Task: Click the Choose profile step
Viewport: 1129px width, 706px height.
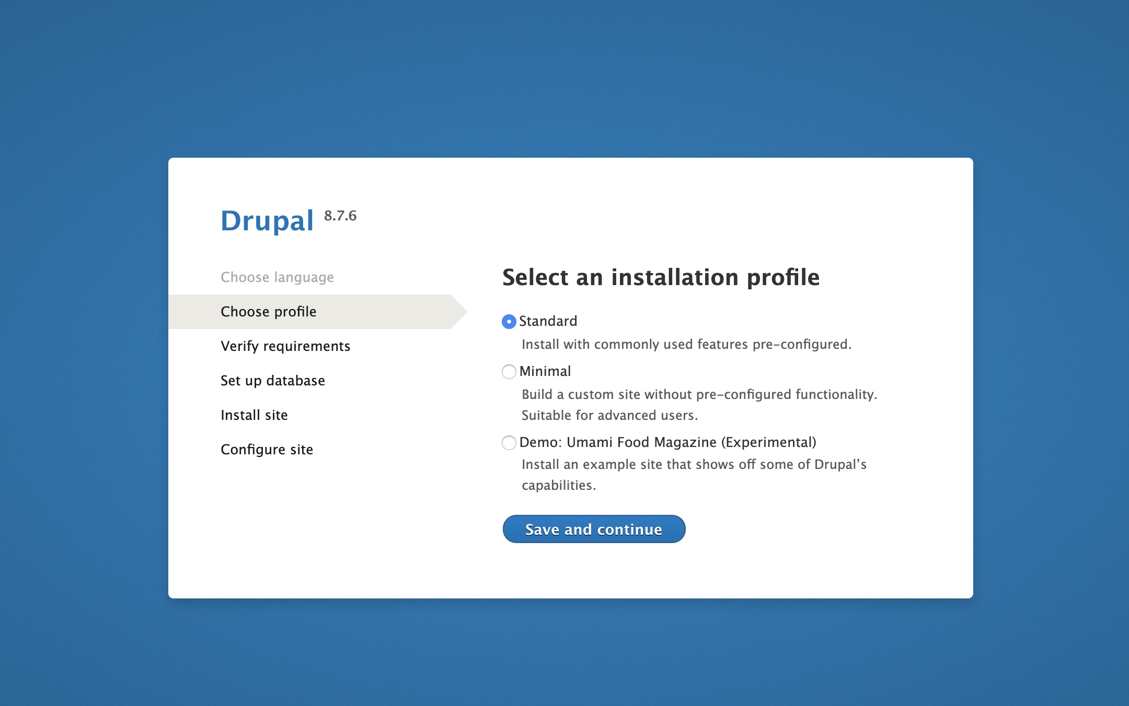Action: click(x=317, y=312)
